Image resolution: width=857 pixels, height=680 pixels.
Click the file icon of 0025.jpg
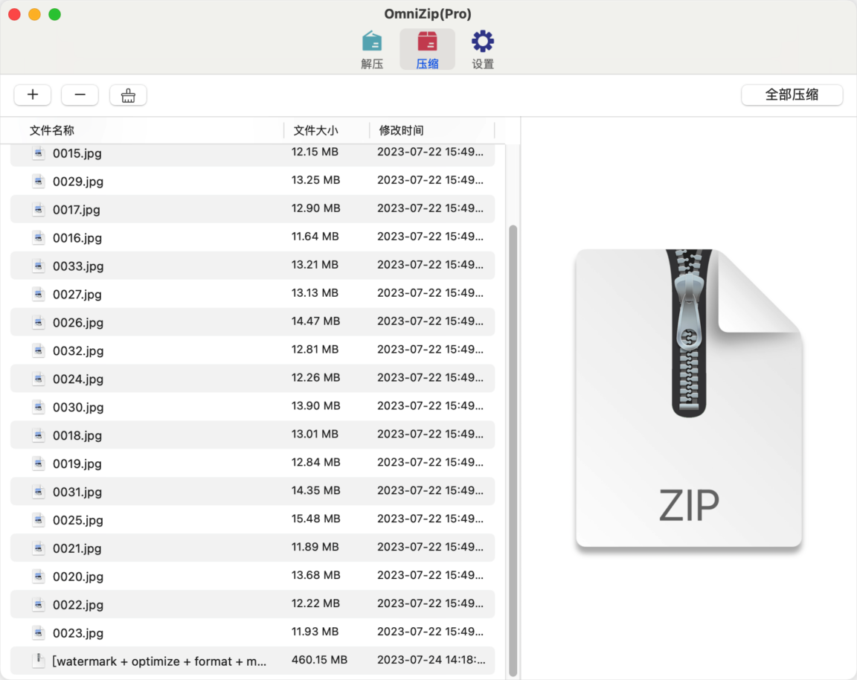[38, 520]
